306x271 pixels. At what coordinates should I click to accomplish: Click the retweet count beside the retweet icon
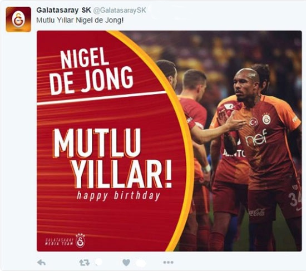click(x=98, y=262)
